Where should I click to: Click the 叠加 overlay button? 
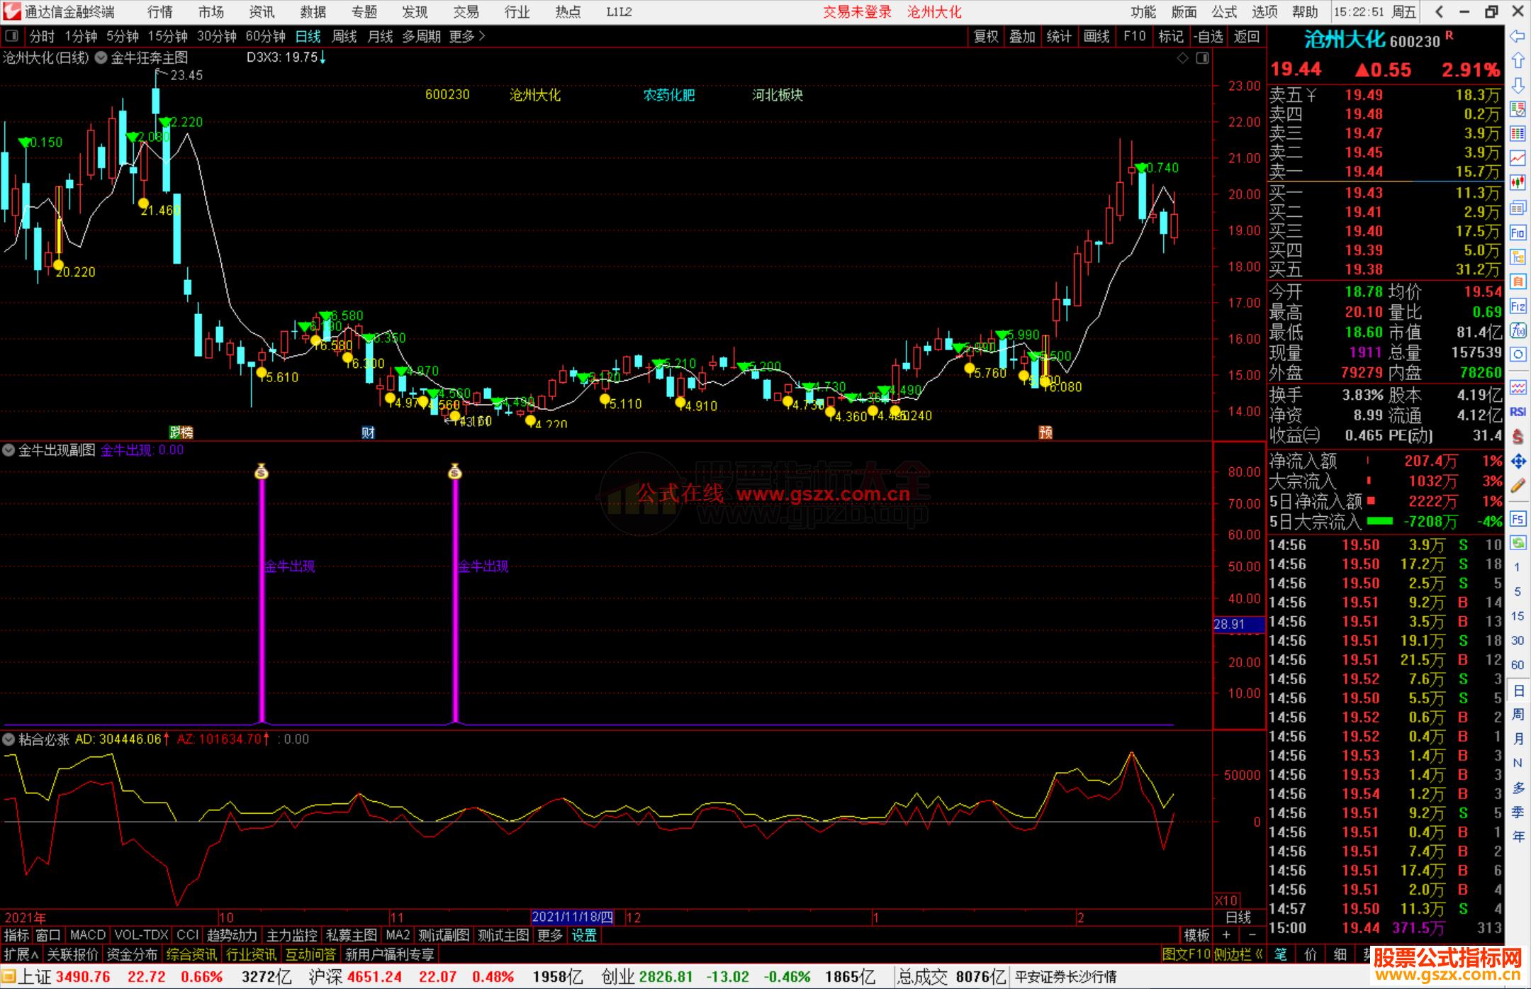click(x=1022, y=36)
